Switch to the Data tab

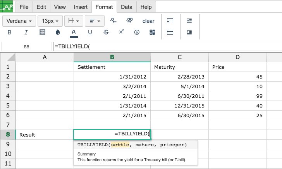point(126,7)
